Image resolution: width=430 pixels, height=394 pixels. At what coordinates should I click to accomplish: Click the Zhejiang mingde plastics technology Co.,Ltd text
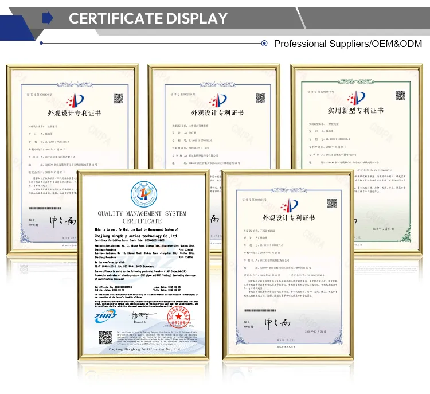tap(136, 236)
